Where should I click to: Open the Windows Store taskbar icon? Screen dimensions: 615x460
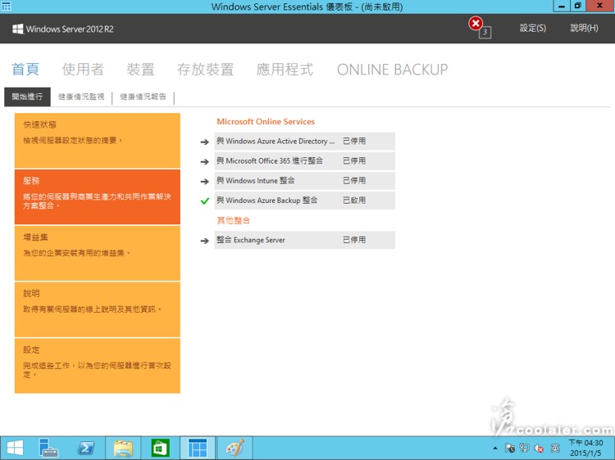point(160,449)
